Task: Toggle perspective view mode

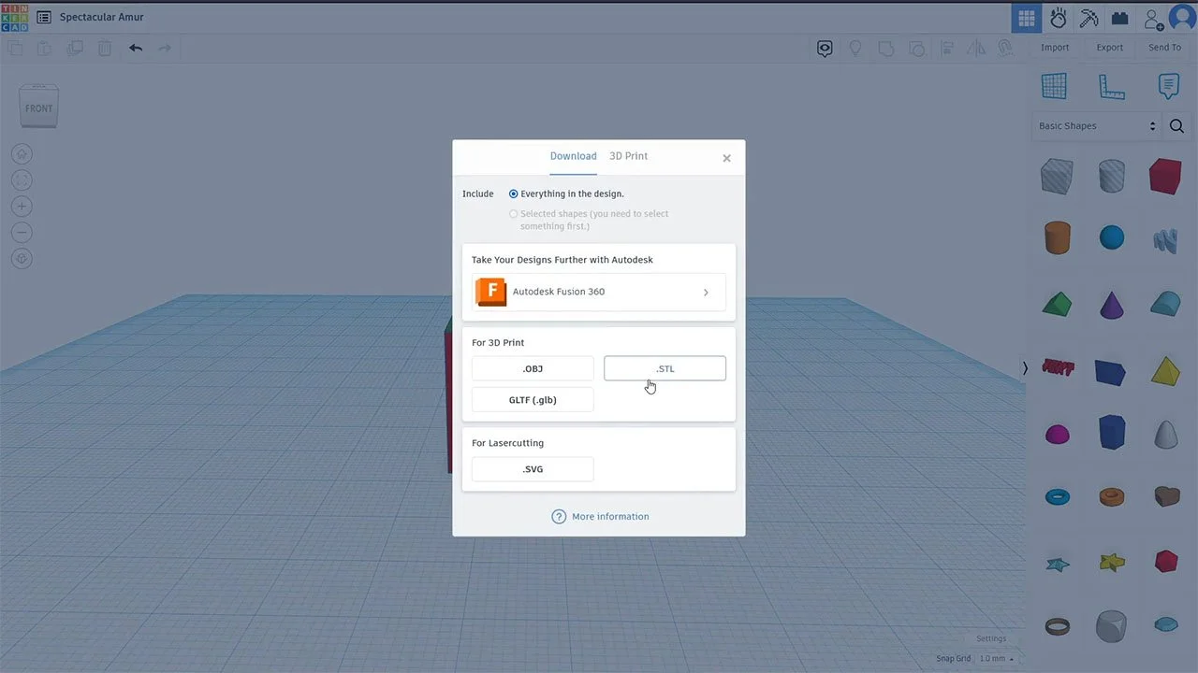Action: (22, 258)
